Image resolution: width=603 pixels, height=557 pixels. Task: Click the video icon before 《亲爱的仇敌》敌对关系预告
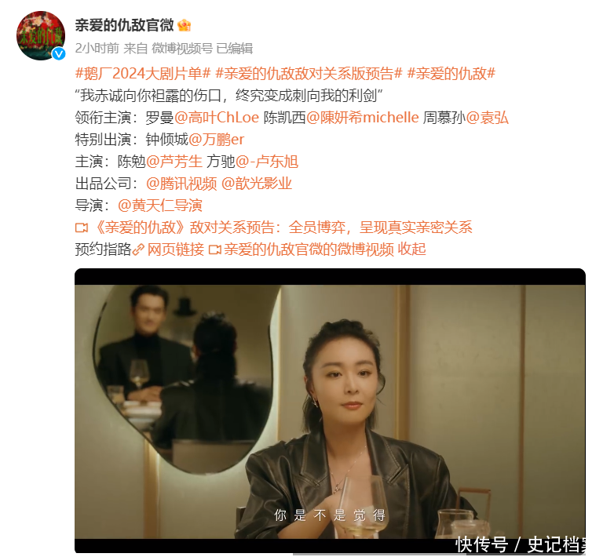tap(81, 228)
